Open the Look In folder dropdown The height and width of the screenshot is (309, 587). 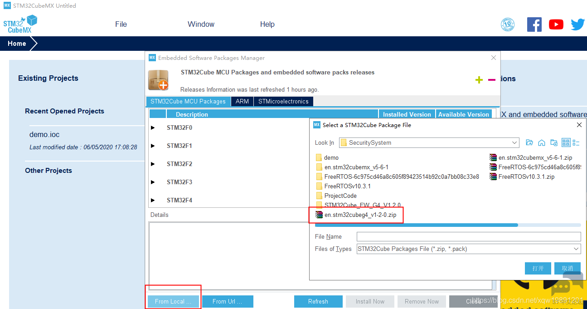514,142
